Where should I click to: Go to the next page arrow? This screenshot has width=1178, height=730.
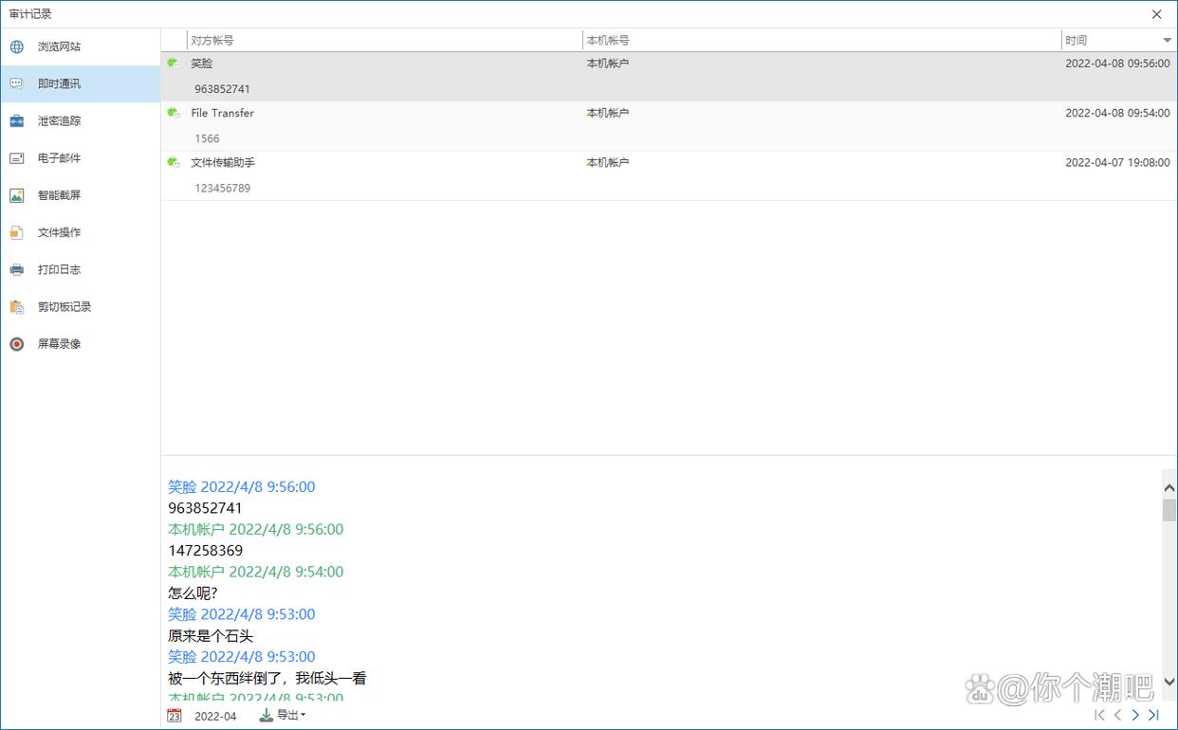click(x=1135, y=715)
